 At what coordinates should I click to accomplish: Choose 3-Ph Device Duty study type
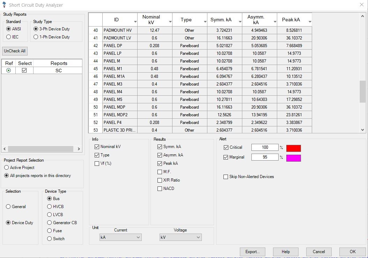click(36, 29)
